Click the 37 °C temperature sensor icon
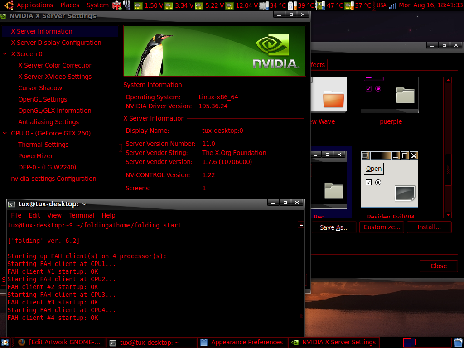Viewport: 464px width, 348px height. tap(349, 5)
